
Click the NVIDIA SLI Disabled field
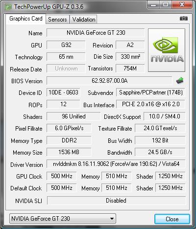[116, 201]
